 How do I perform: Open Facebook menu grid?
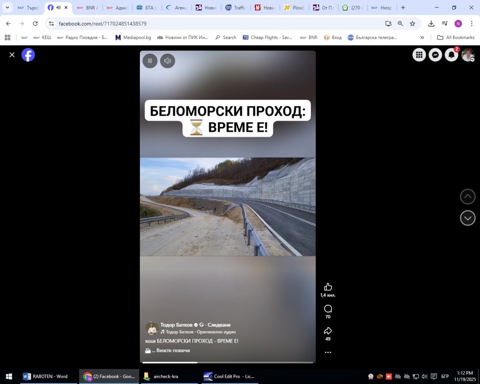[419, 55]
